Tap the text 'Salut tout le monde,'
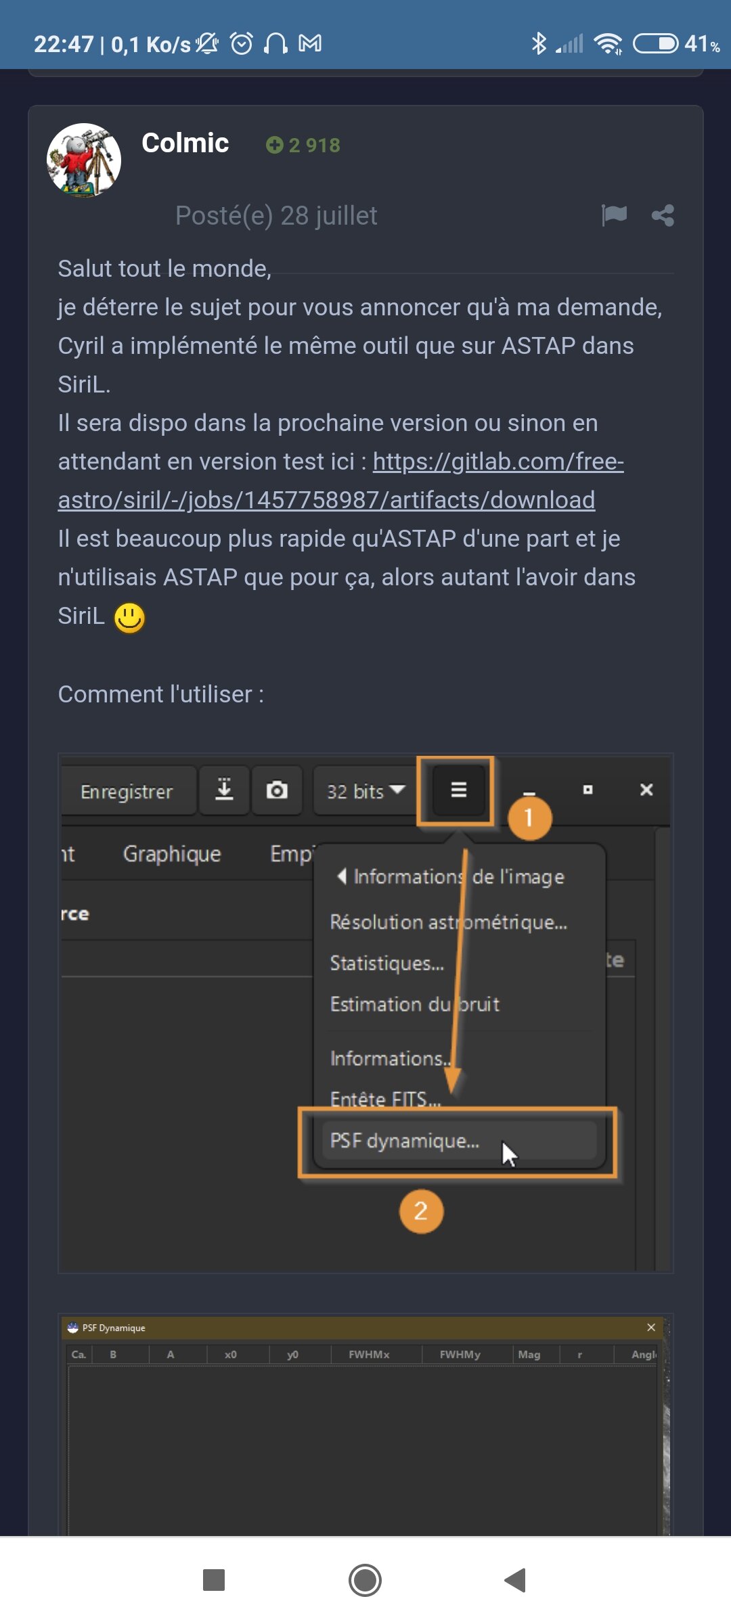Viewport: 731px width, 1624px height. [x=164, y=269]
